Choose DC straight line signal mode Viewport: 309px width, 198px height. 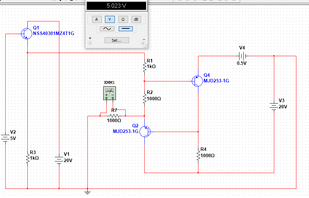tap(126, 29)
